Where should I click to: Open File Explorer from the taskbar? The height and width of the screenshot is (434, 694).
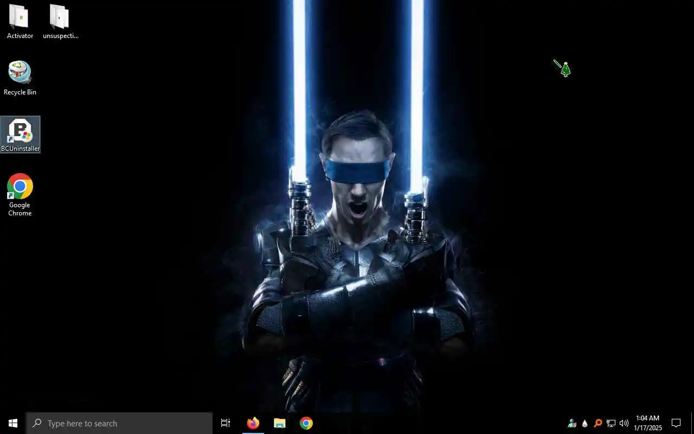[279, 423]
